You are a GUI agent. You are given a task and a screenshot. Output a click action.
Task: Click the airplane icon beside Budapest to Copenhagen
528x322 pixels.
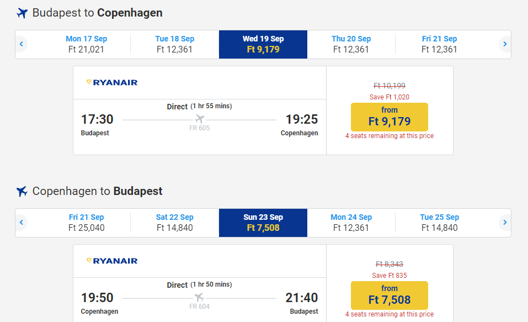tap(22, 13)
